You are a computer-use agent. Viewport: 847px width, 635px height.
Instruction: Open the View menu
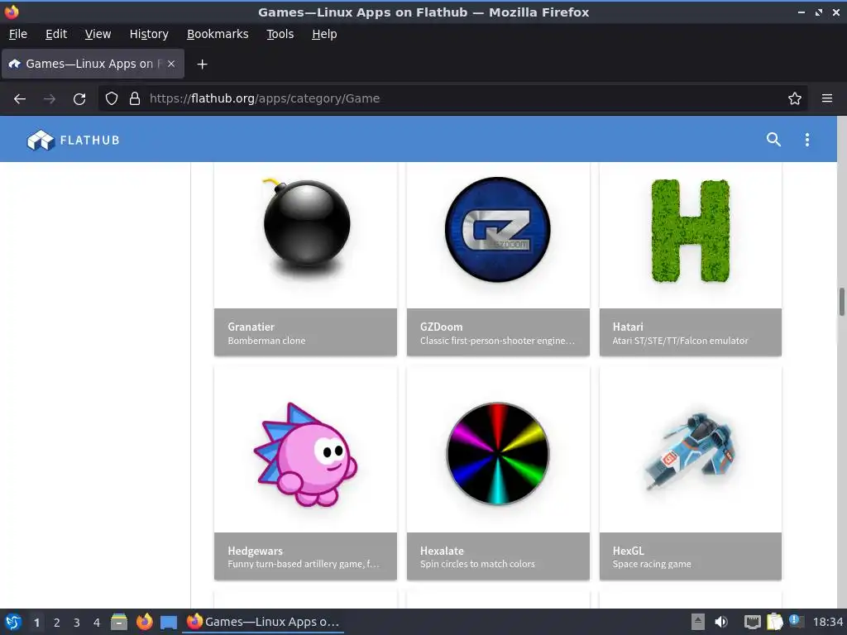pyautogui.click(x=98, y=34)
